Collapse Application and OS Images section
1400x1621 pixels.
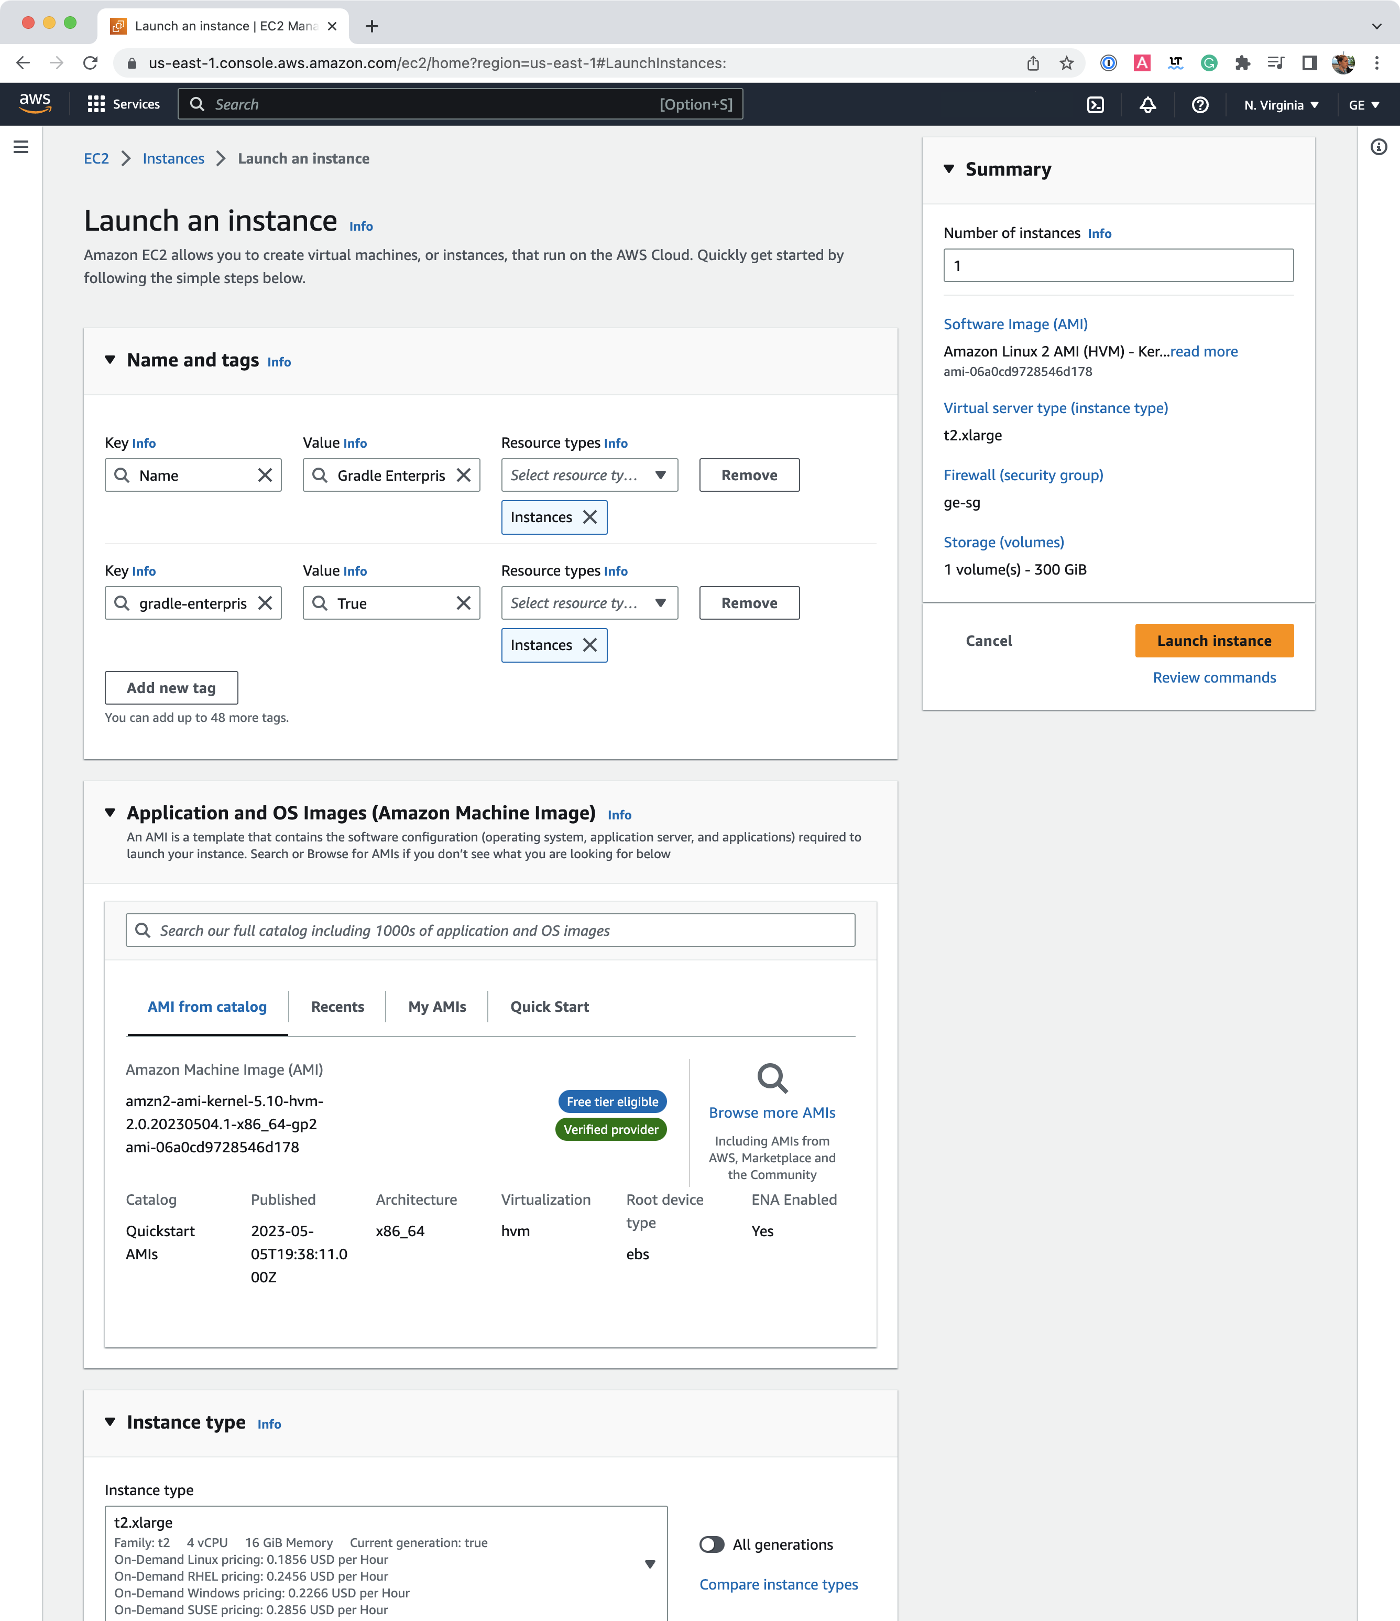[110, 813]
